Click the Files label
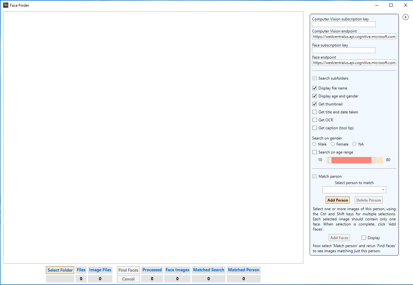413x285 pixels. click(81, 270)
